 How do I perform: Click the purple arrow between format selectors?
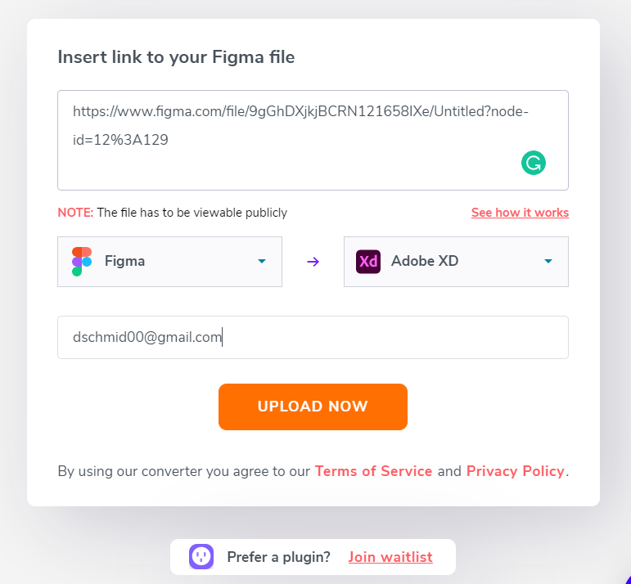coord(313,262)
